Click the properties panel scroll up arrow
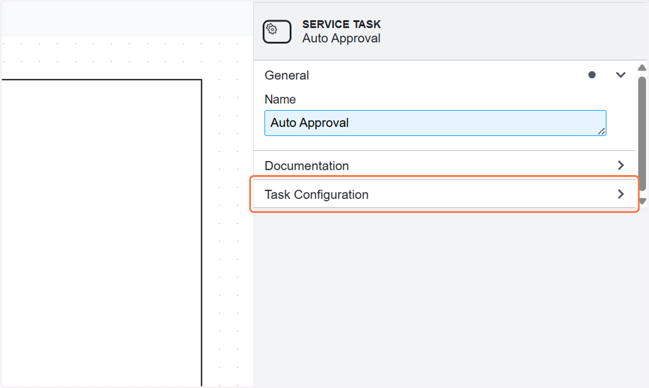649x388 pixels. (x=642, y=68)
